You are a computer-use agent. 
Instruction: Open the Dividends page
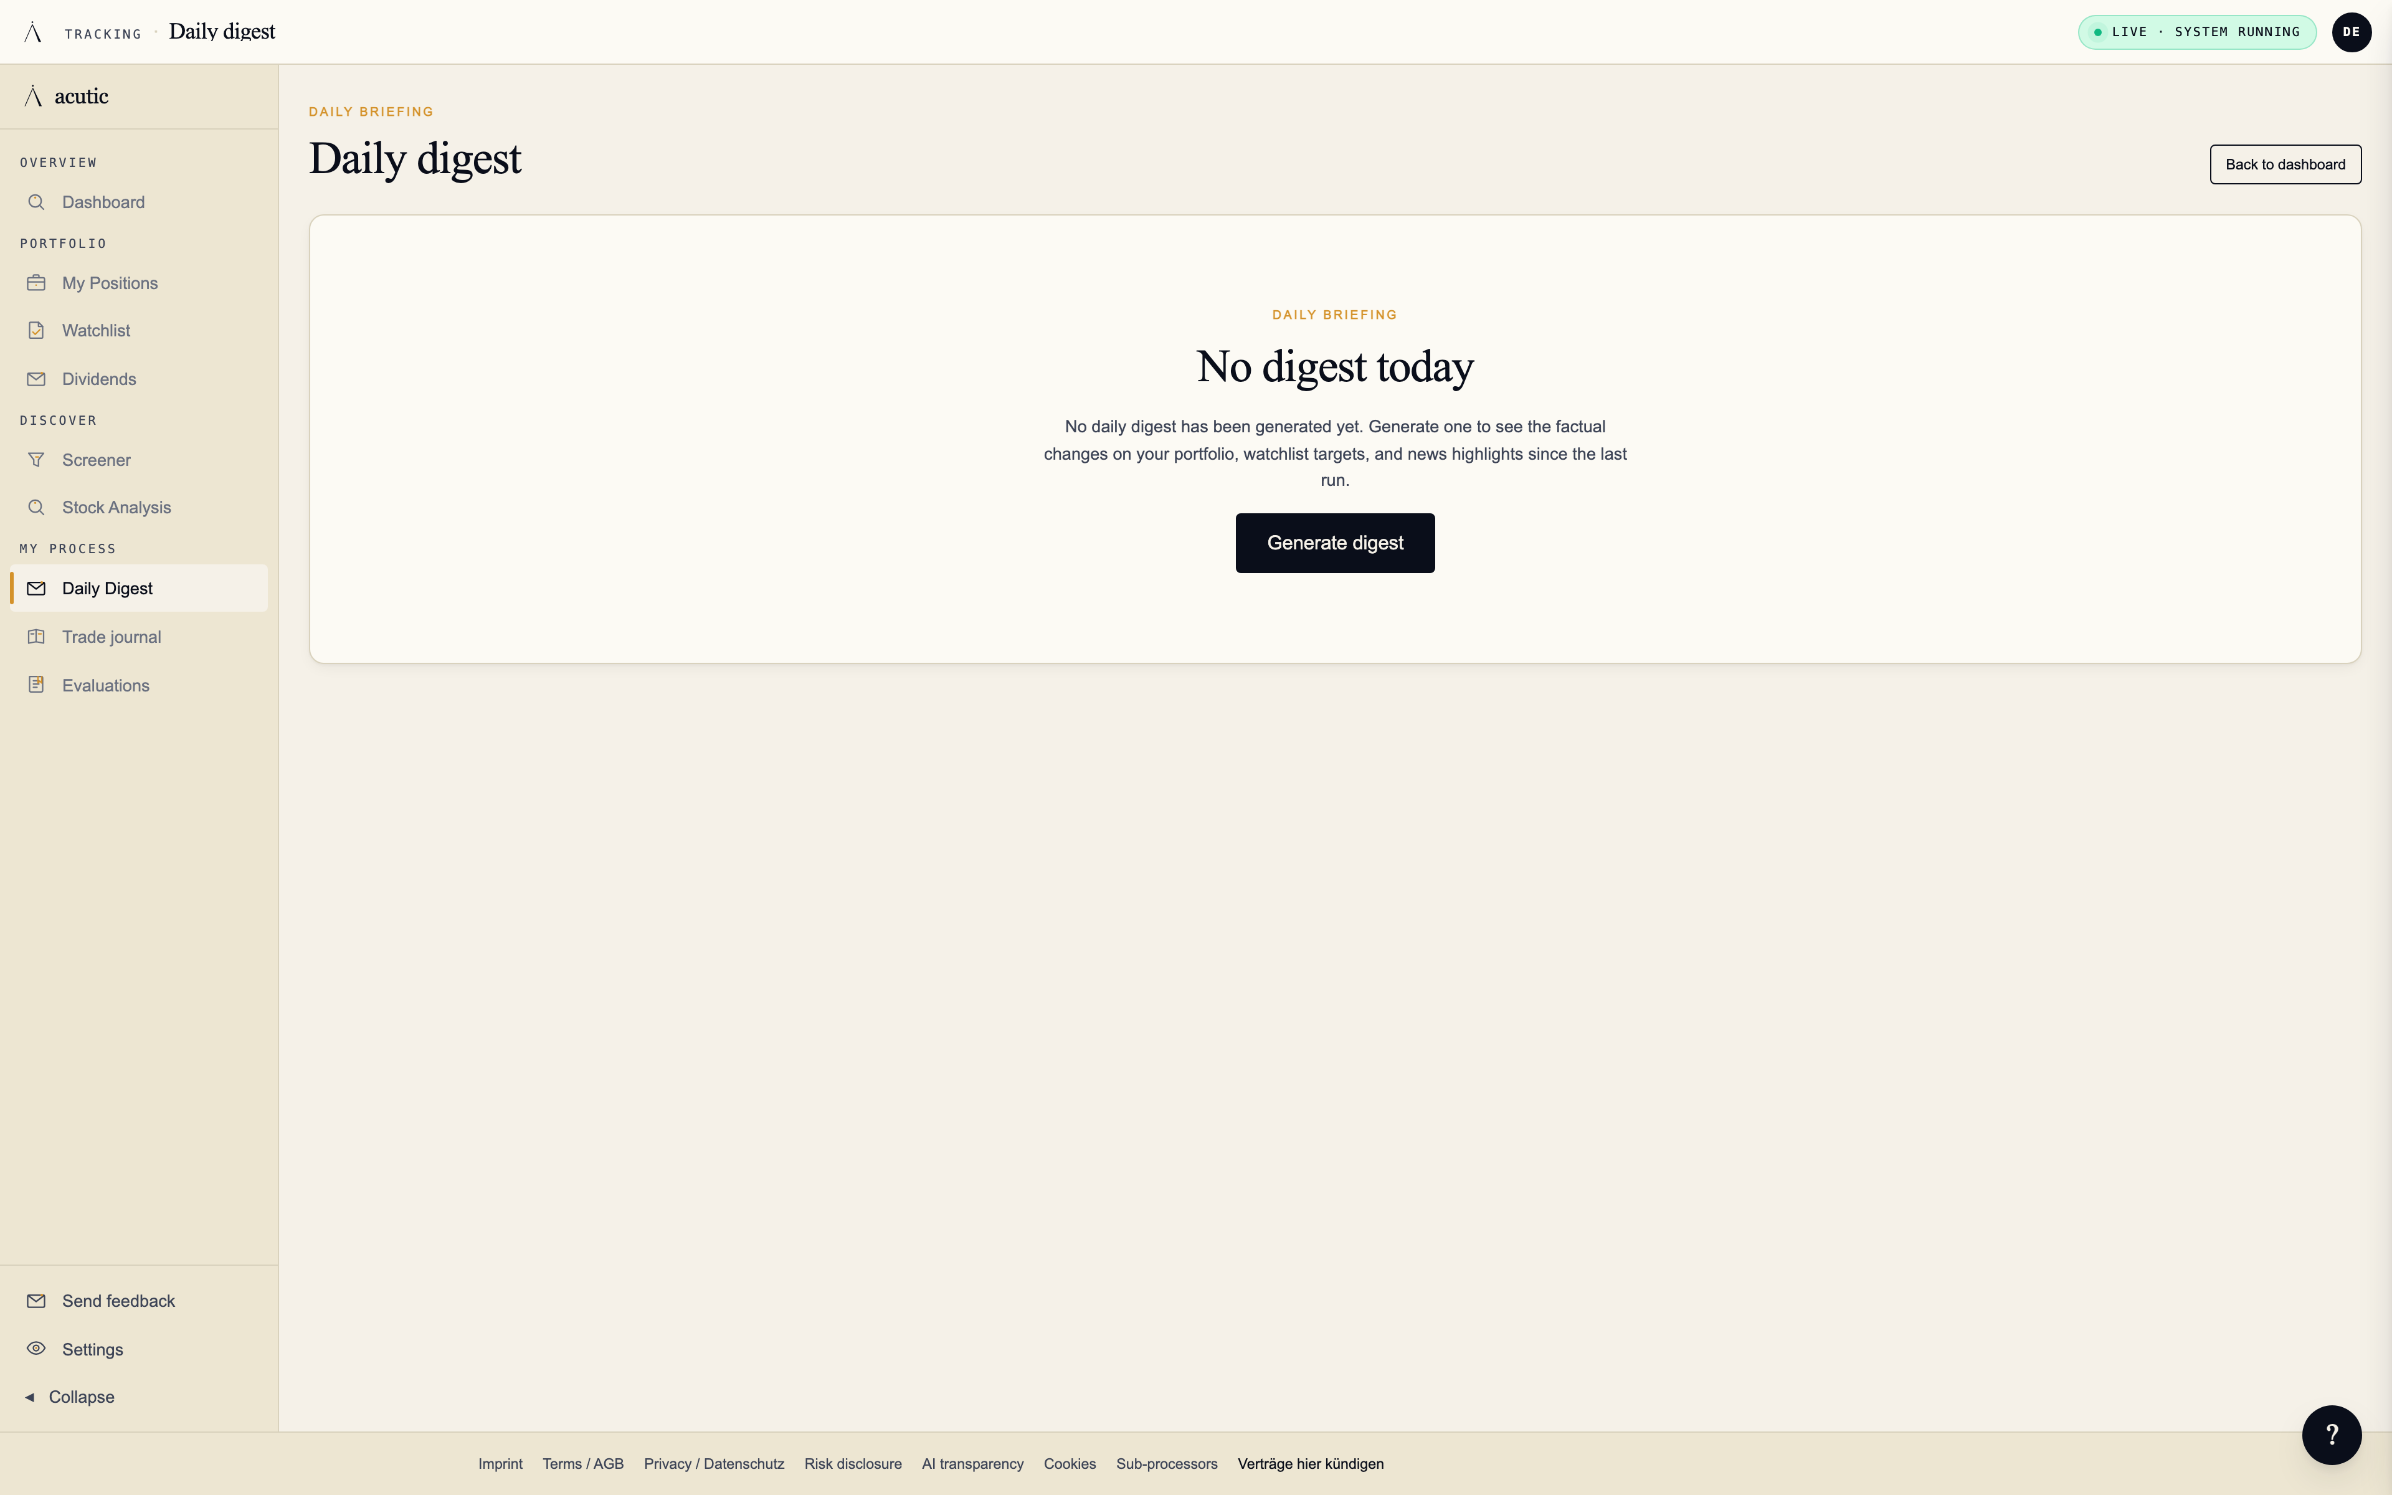tap(138, 379)
